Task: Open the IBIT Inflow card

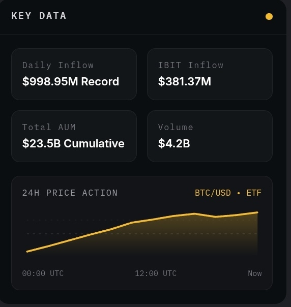Action: (210, 74)
